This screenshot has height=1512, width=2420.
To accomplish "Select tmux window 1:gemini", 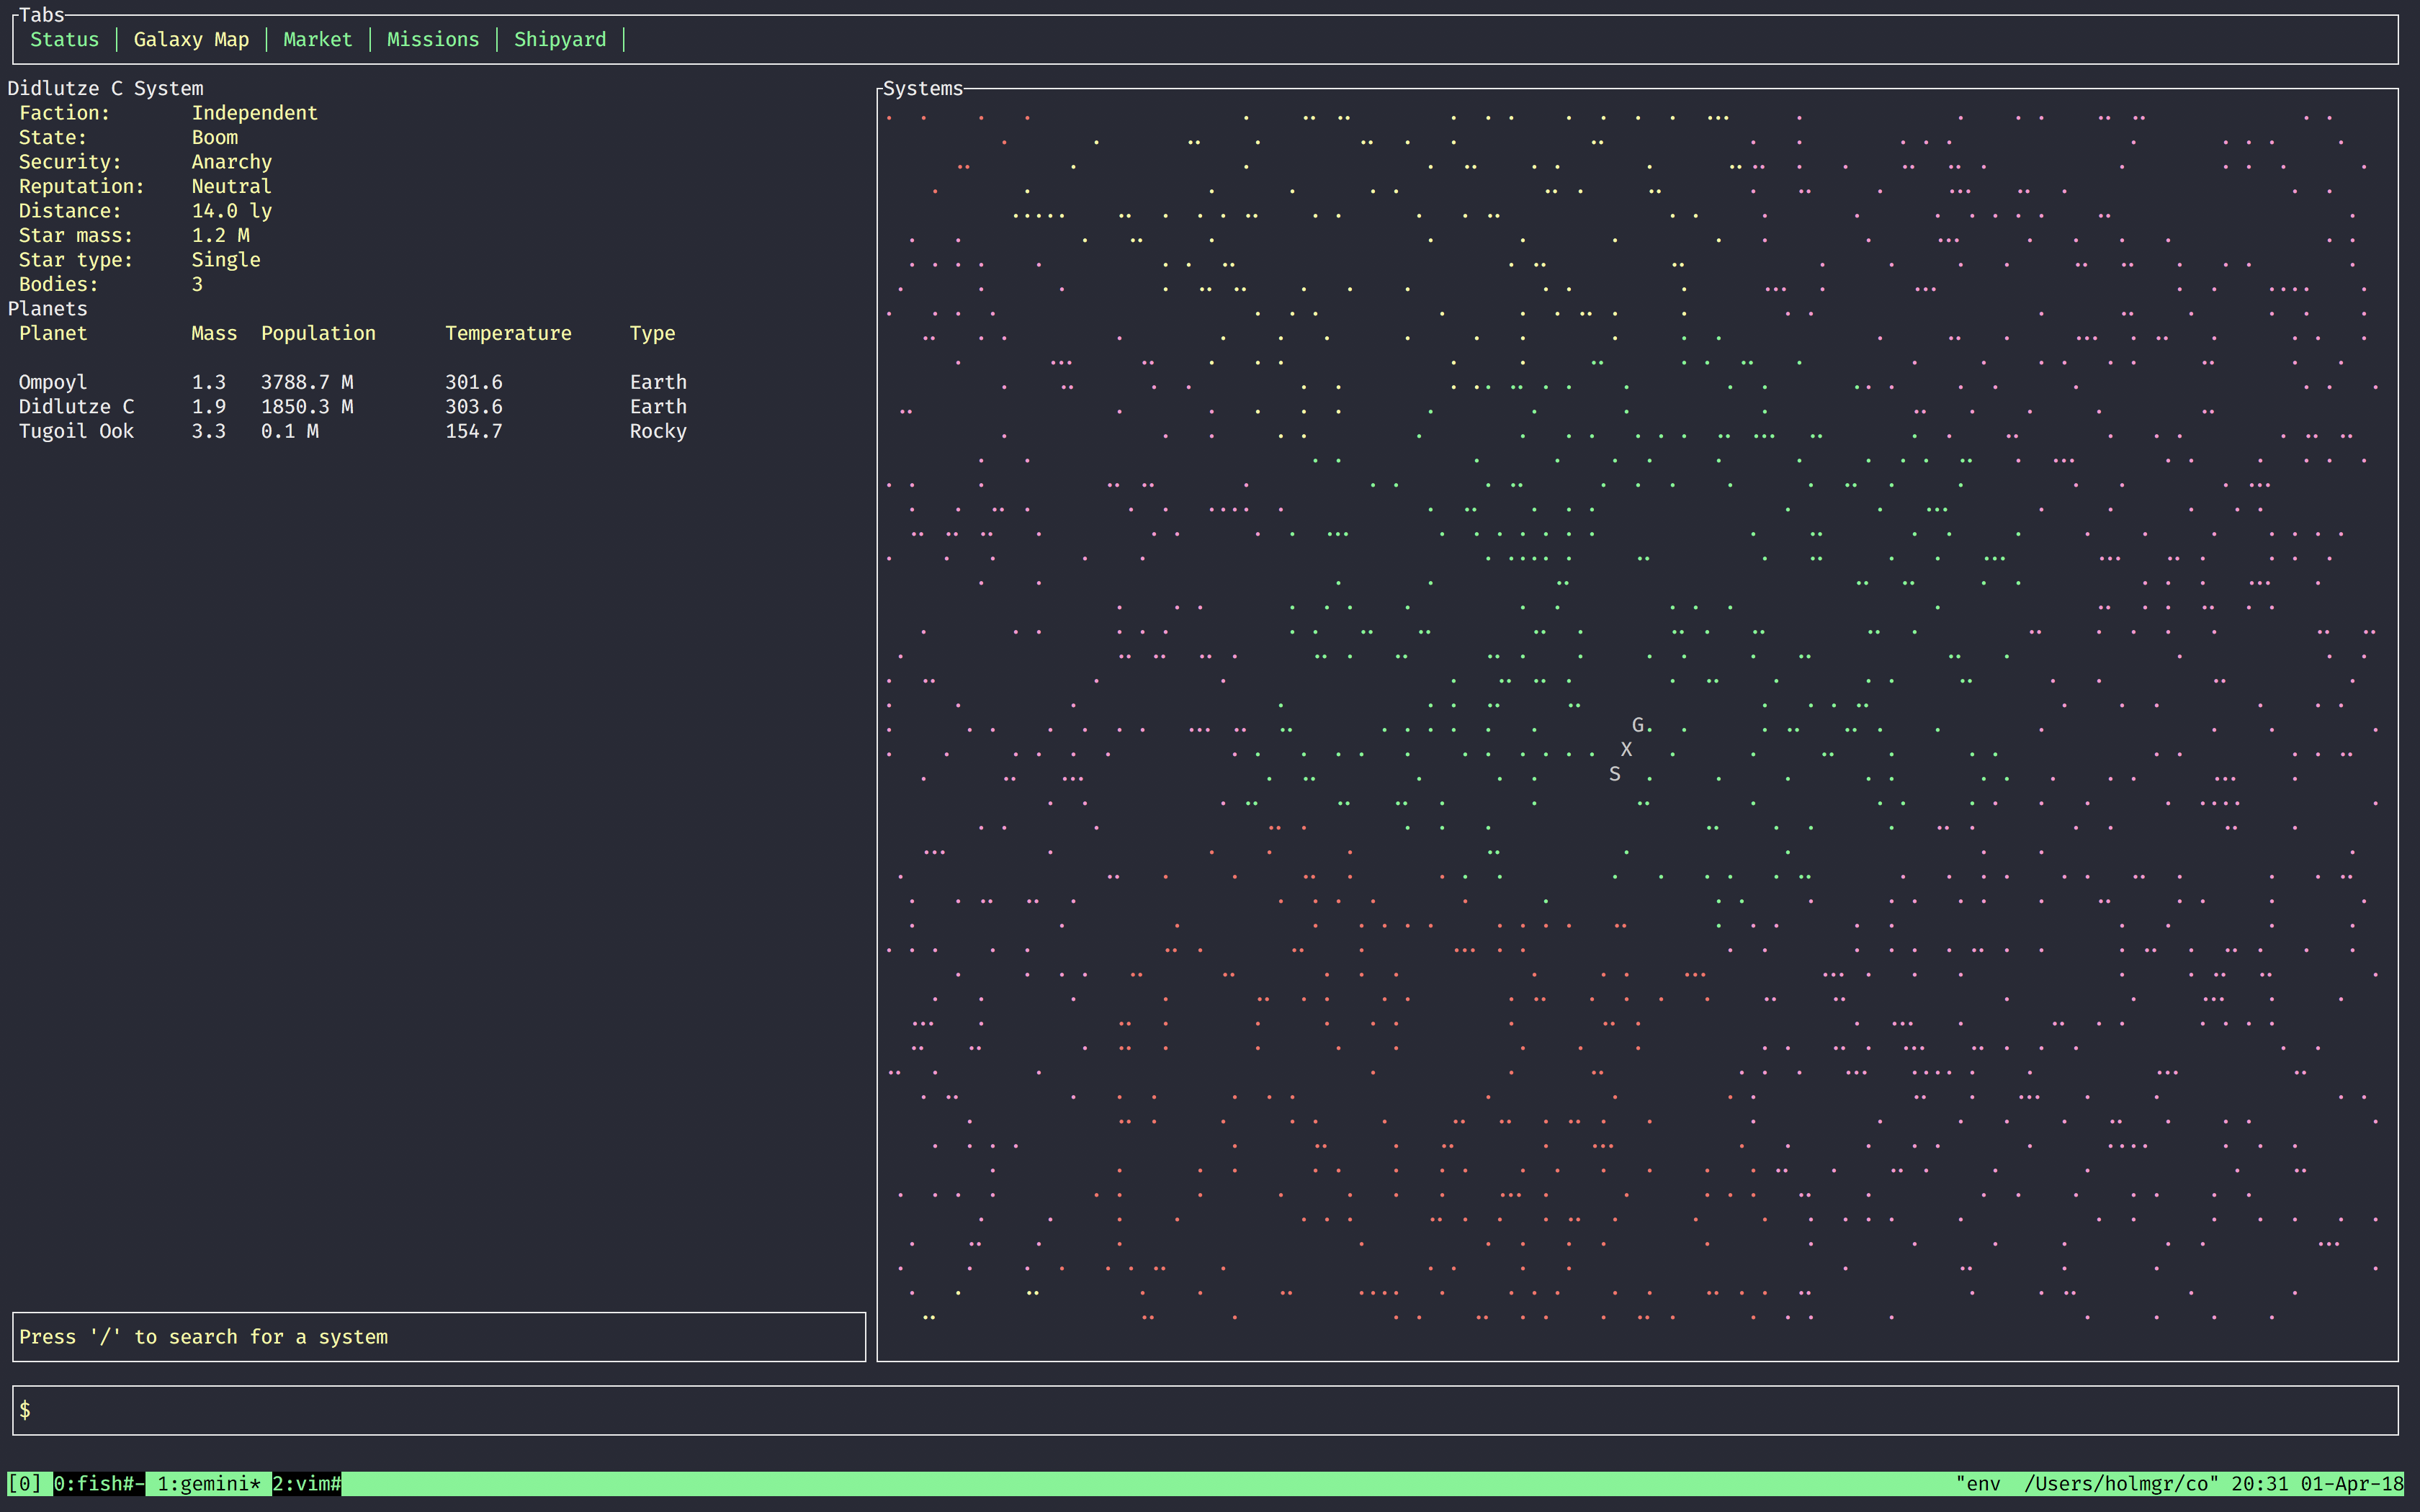I will 208,1484.
